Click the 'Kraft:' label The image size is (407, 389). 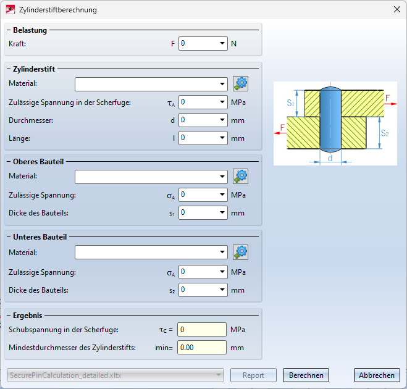click(x=17, y=44)
